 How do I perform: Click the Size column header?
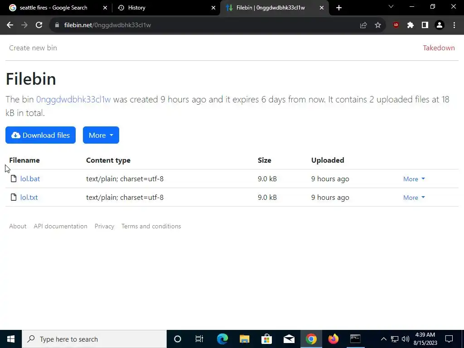point(264,160)
